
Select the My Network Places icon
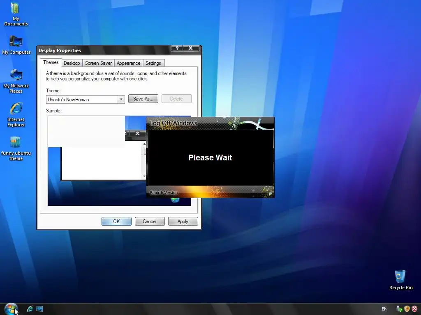[x=16, y=81]
